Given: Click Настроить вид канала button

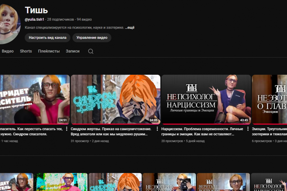Looking at the screenshot, I should click(48, 38).
